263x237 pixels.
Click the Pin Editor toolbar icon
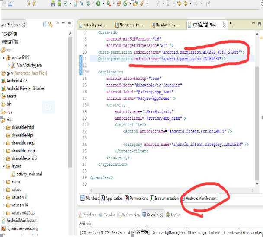[208, 3]
